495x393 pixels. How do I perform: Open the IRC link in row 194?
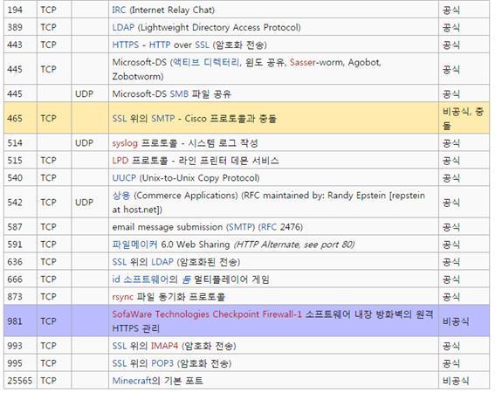coord(119,10)
